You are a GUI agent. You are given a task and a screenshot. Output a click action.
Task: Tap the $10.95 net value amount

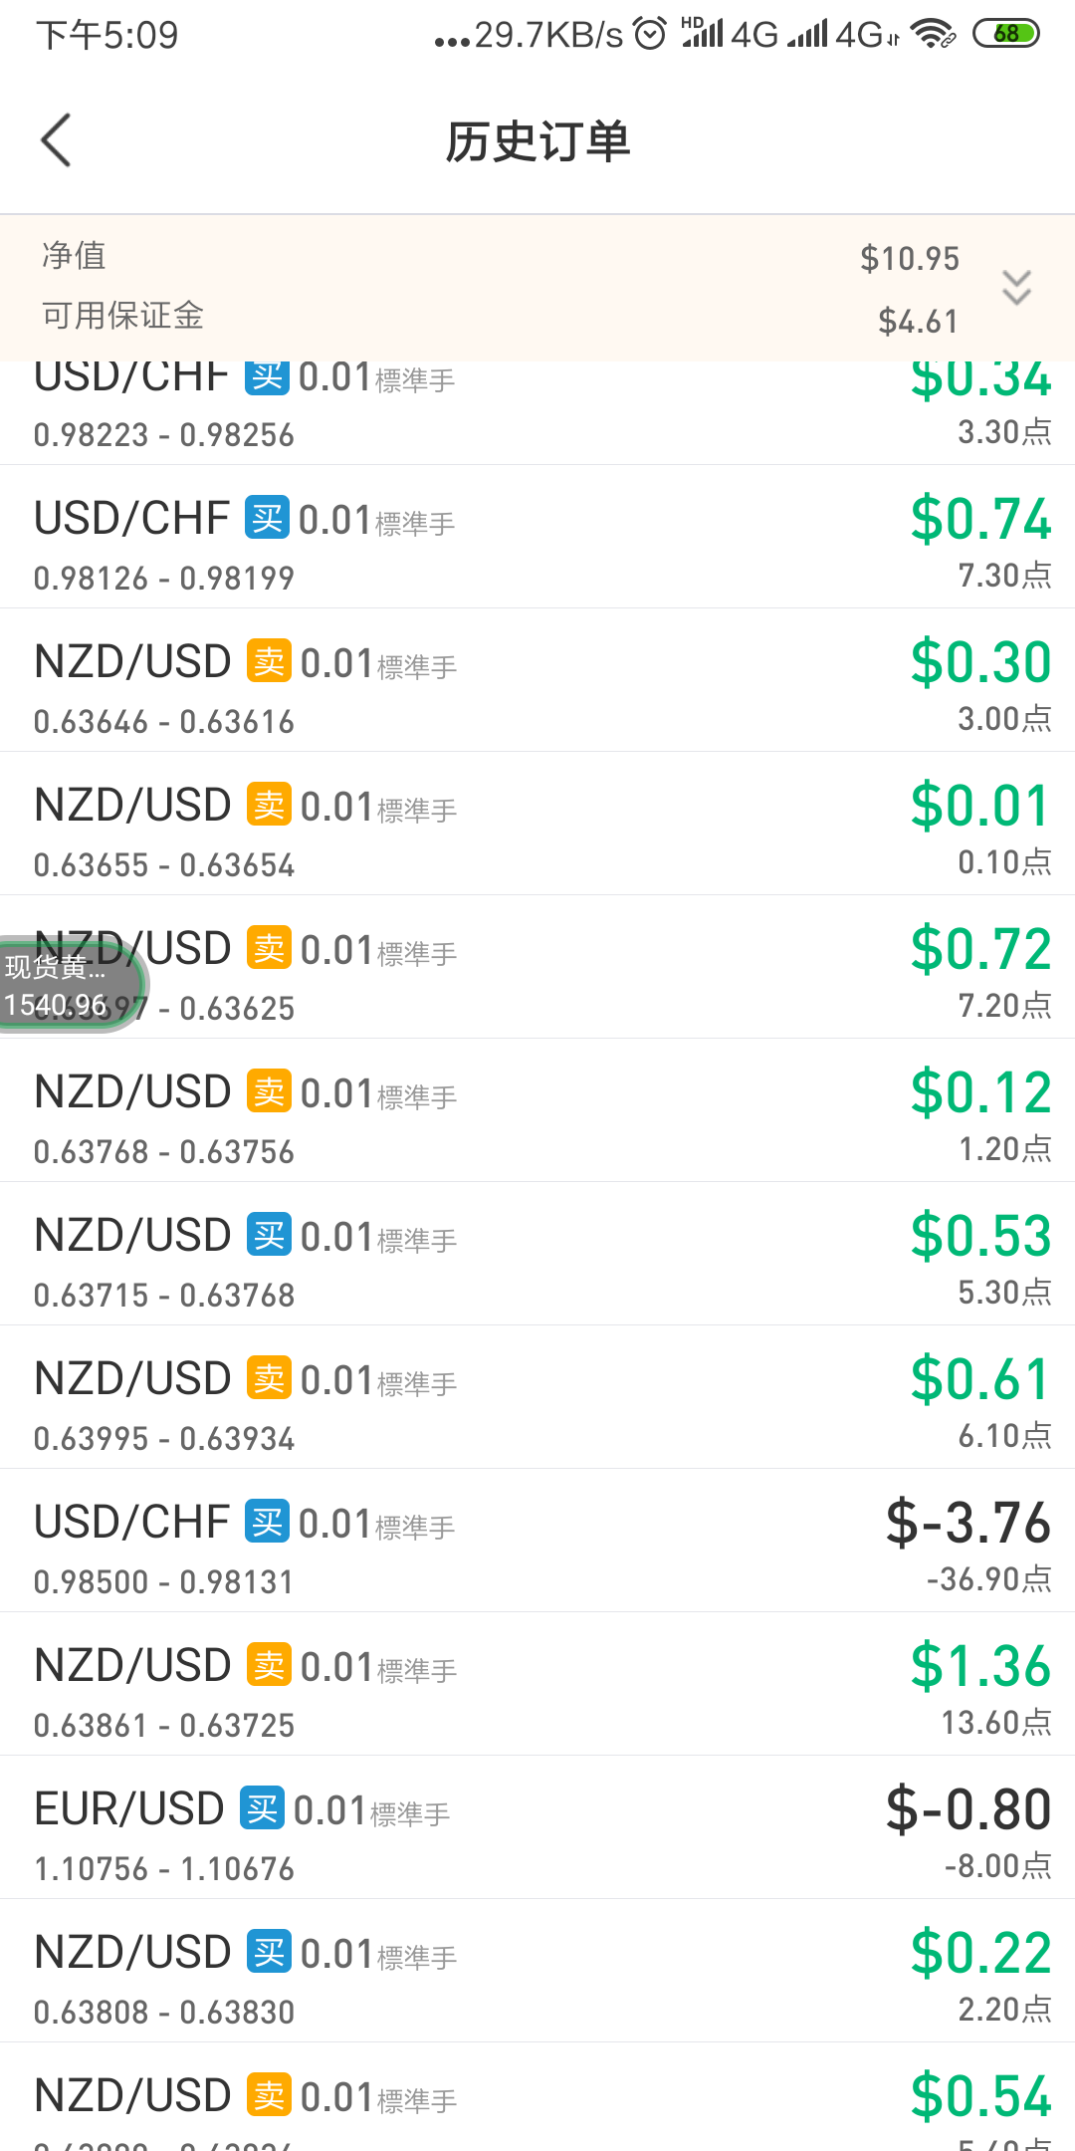(910, 259)
